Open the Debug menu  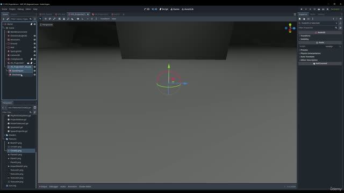20,9
